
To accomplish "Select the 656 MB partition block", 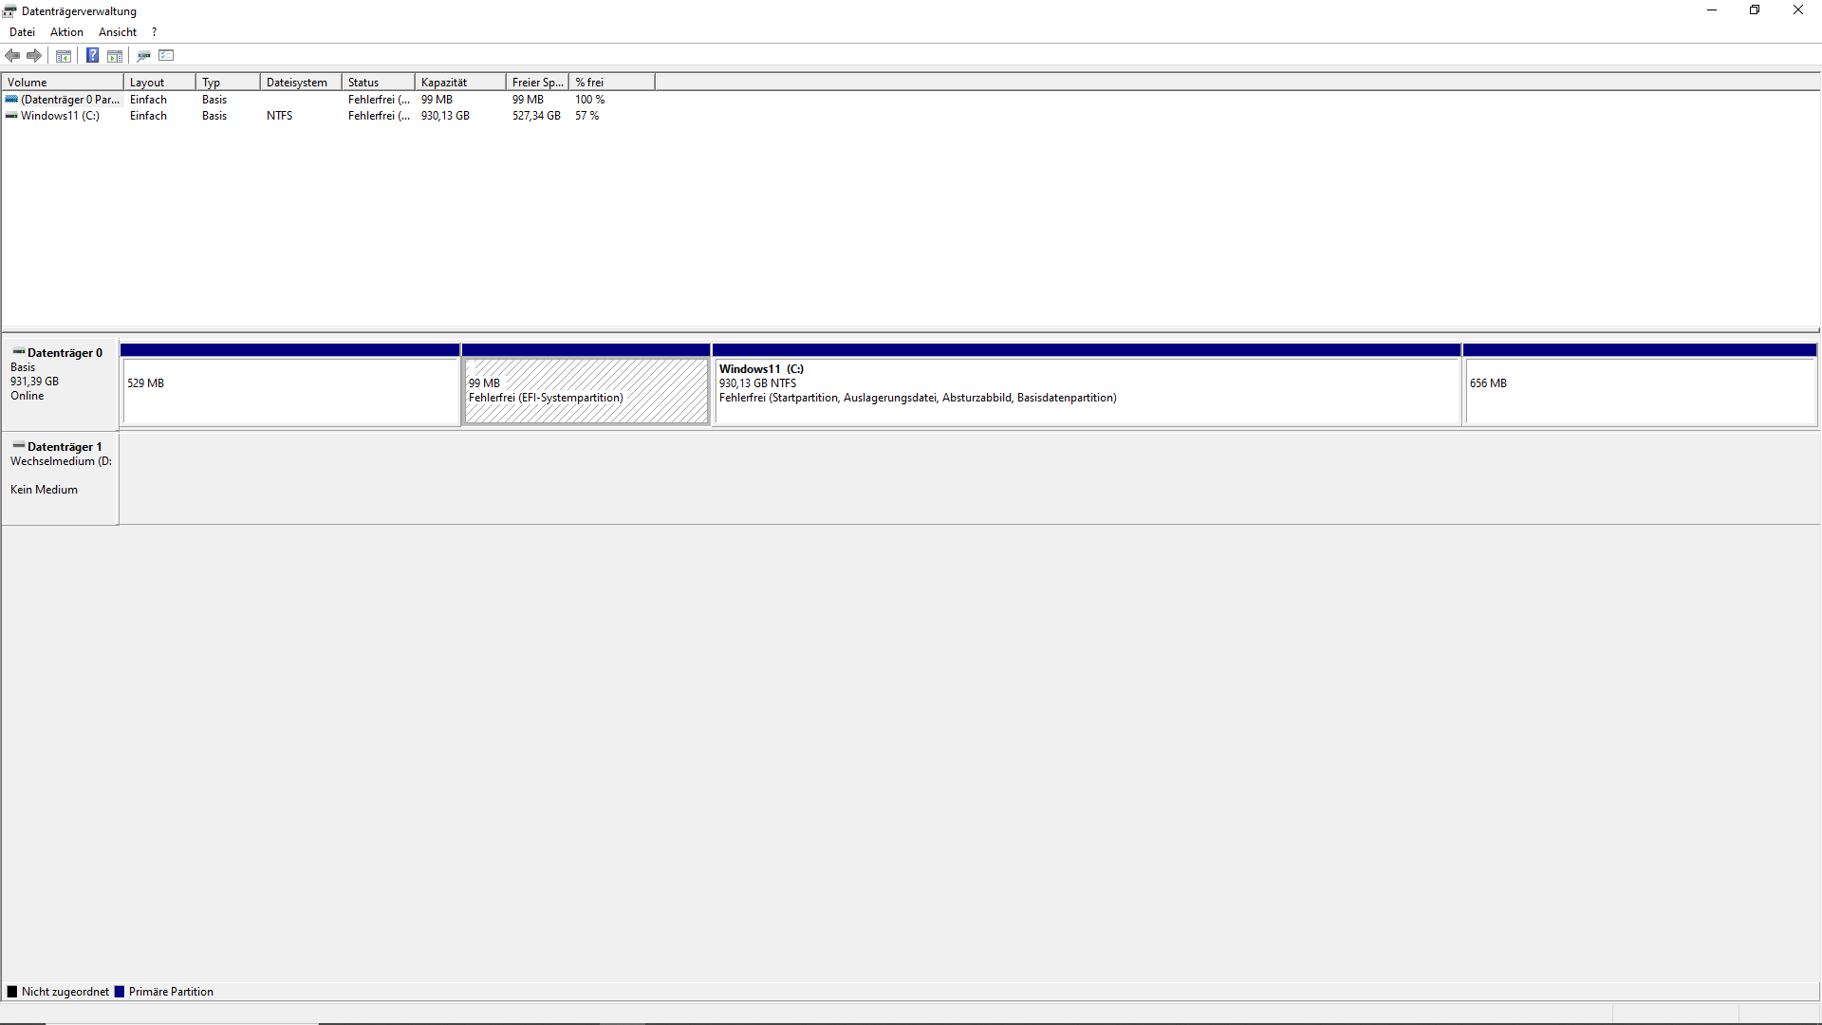I will pos(1639,390).
